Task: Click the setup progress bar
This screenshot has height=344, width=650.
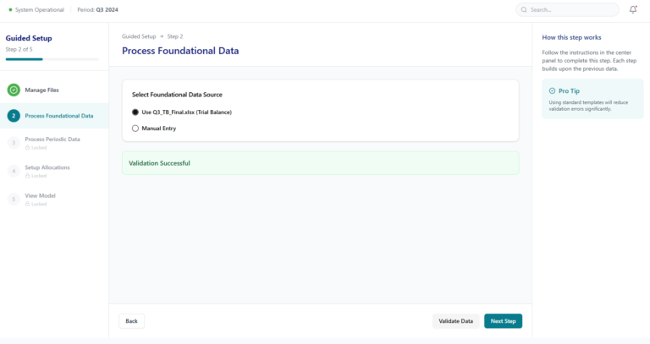Action: click(x=52, y=59)
